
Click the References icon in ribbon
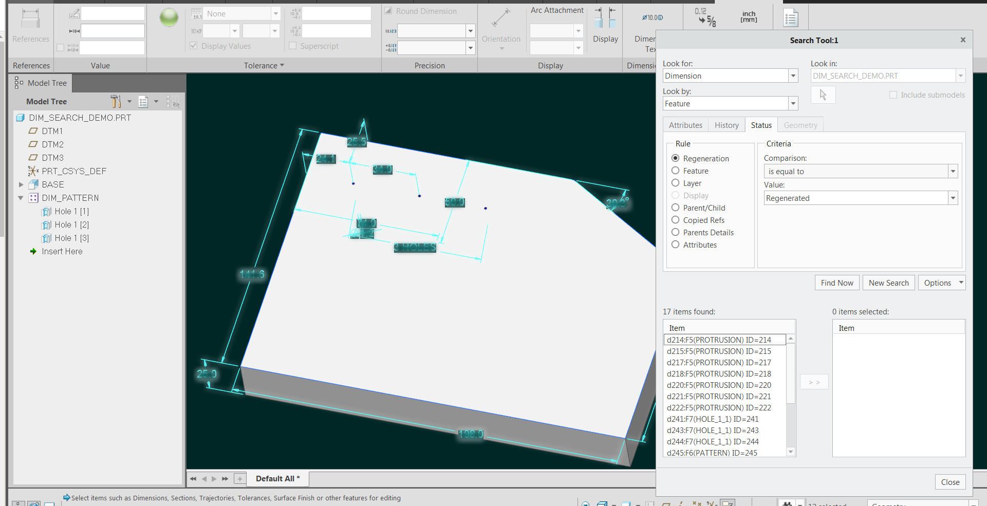point(30,19)
